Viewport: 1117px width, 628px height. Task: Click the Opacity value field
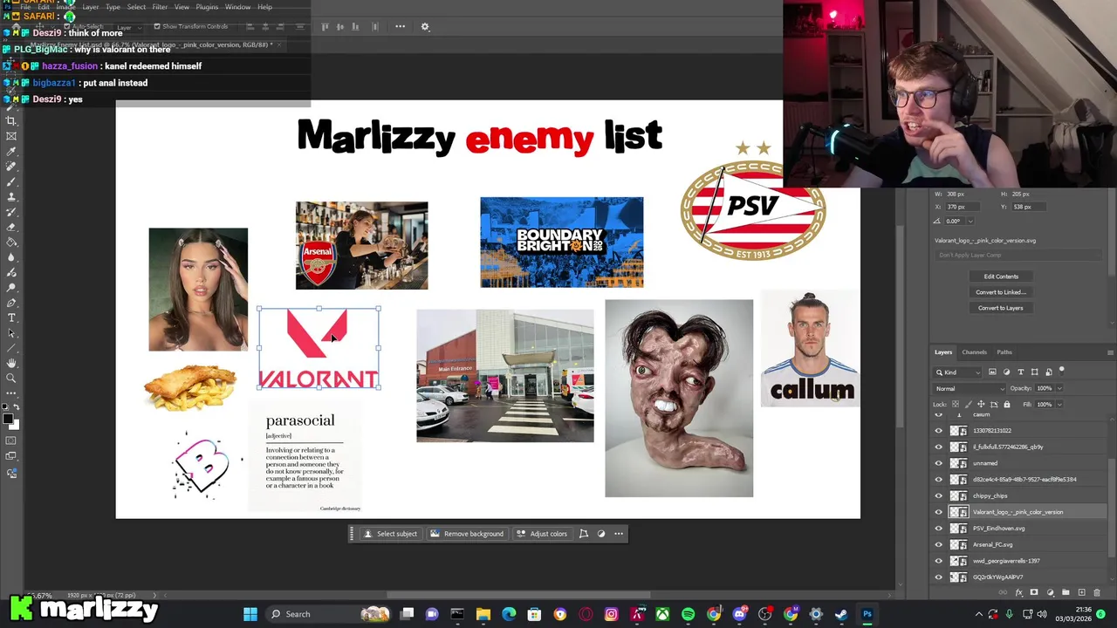coord(1045,388)
